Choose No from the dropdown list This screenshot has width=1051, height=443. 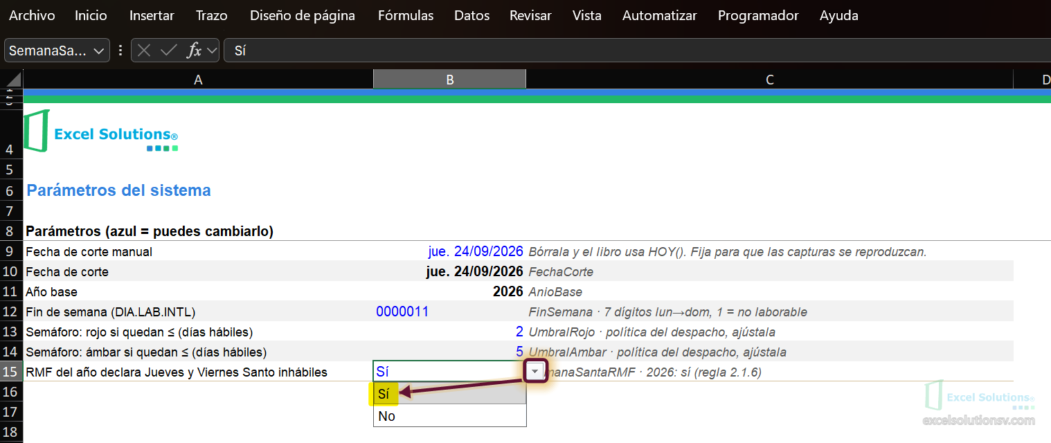click(449, 416)
